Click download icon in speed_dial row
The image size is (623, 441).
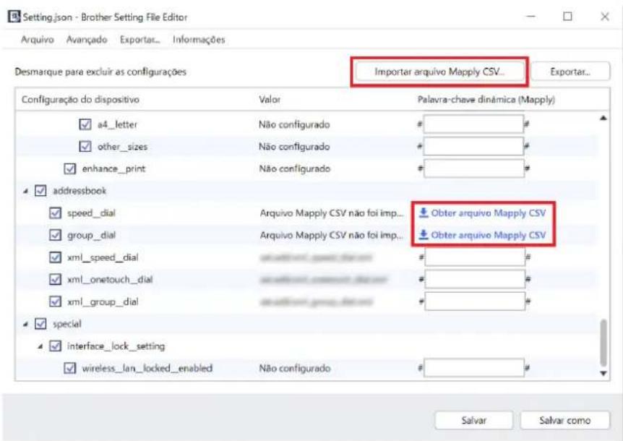coord(424,213)
